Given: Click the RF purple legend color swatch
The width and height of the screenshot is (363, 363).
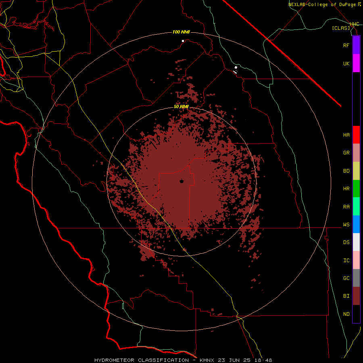Looking at the screenshot, I should pyautogui.click(x=356, y=45).
